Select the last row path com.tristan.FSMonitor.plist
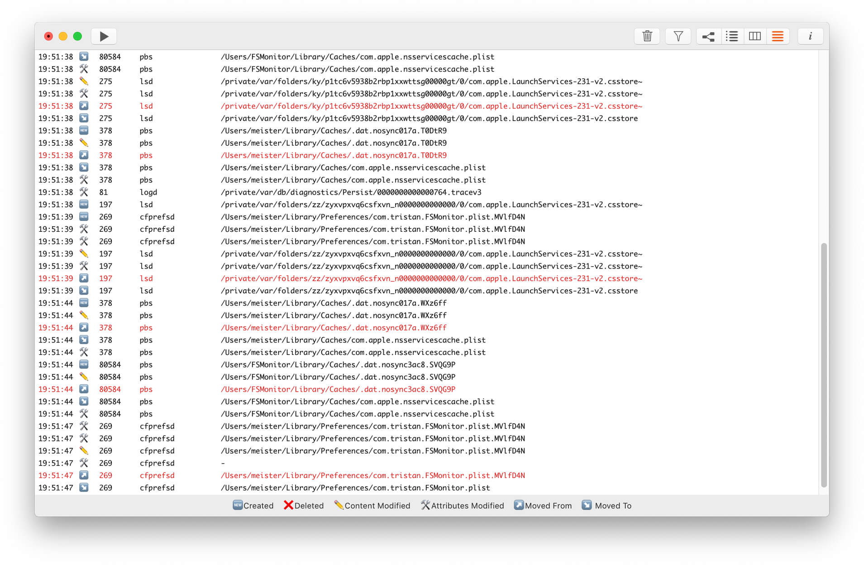Image resolution: width=864 pixels, height=565 pixels. [355, 488]
